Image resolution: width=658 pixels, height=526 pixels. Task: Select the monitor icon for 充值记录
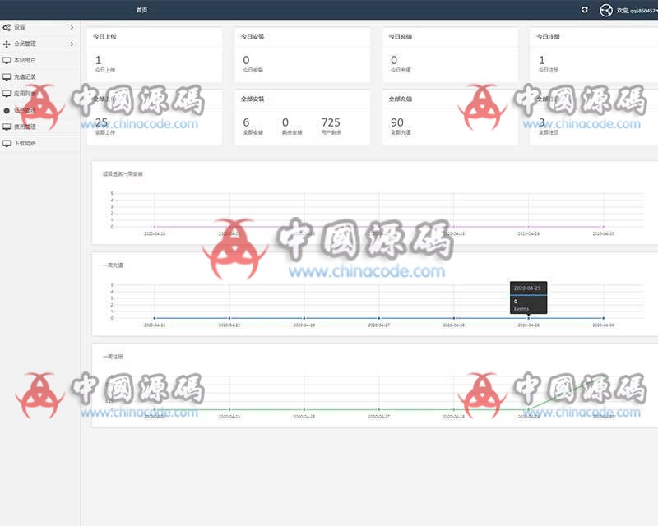click(x=7, y=76)
